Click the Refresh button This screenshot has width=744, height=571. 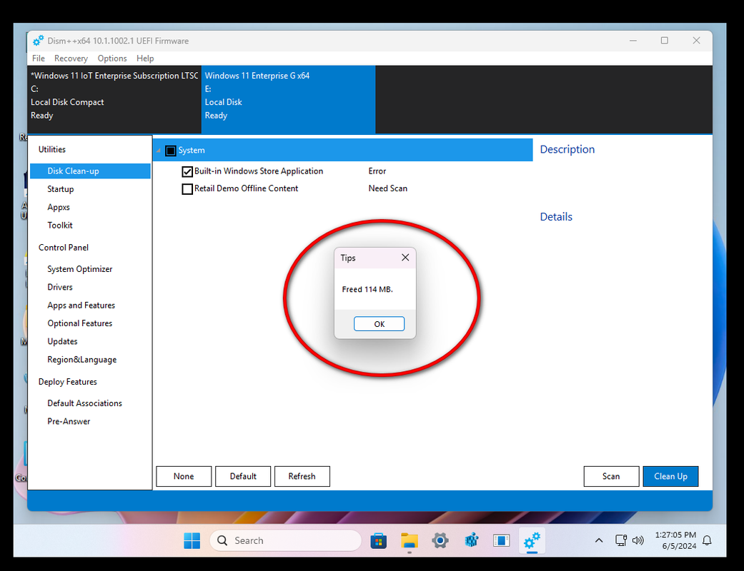point(302,476)
